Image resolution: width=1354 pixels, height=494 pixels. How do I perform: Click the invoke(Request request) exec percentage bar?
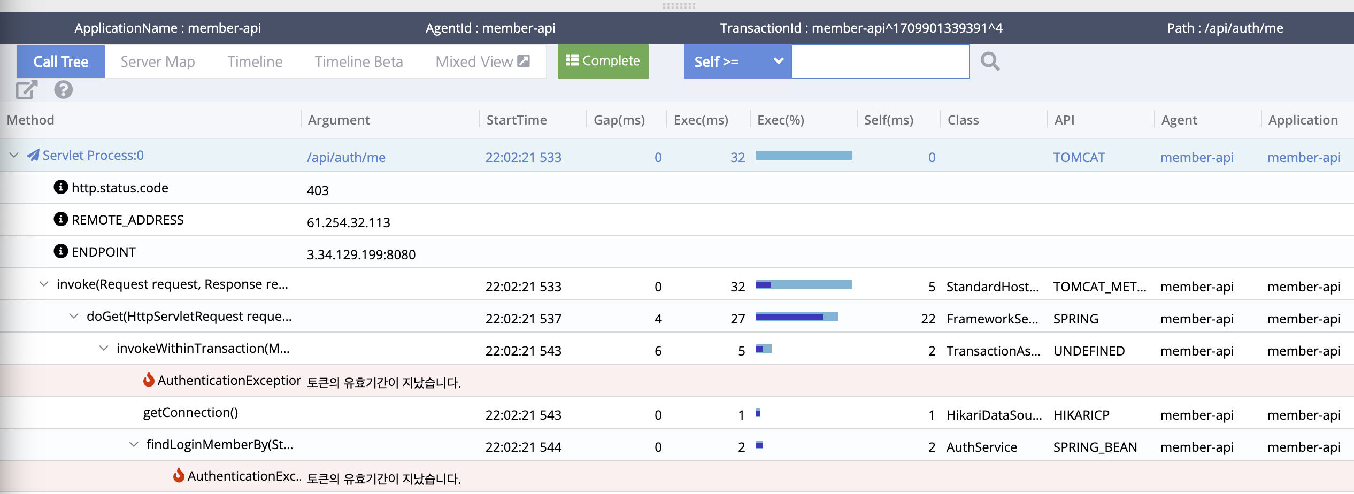pos(804,284)
